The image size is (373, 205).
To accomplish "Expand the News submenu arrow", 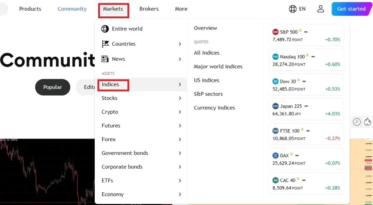I will 180,59.
